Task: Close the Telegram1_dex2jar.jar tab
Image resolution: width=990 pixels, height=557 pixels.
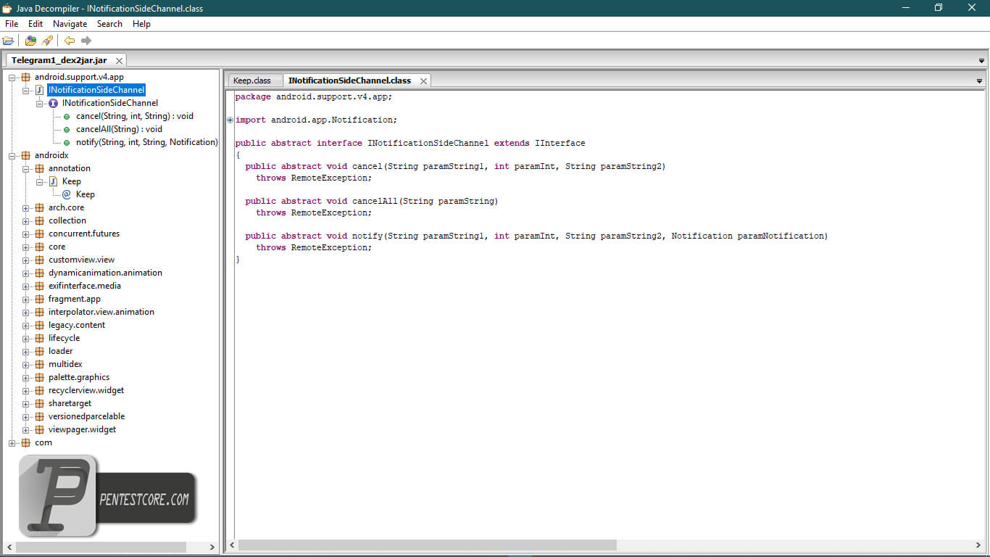Action: tap(120, 61)
